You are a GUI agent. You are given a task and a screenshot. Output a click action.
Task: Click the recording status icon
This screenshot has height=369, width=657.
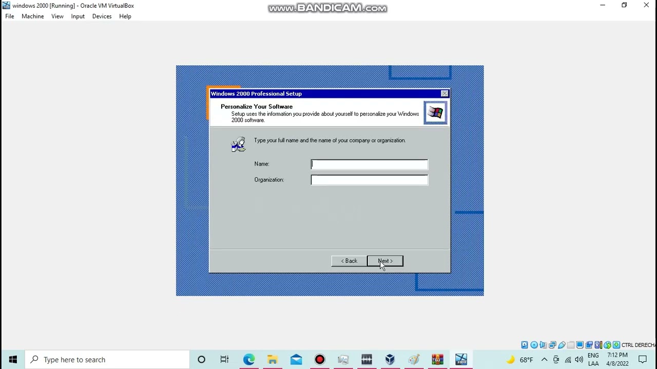(589, 345)
